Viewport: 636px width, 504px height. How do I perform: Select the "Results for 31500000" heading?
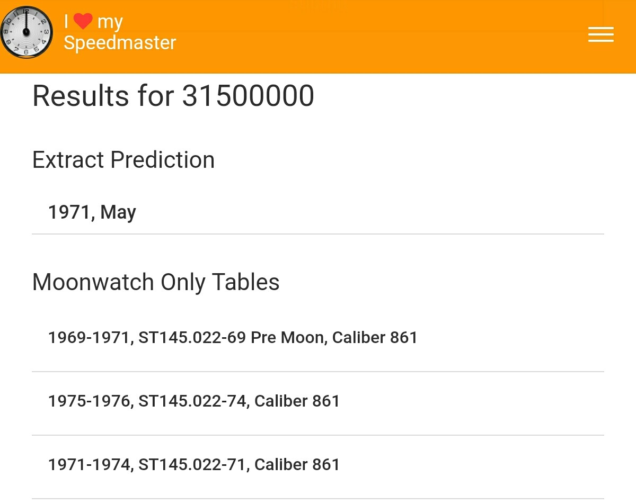173,96
